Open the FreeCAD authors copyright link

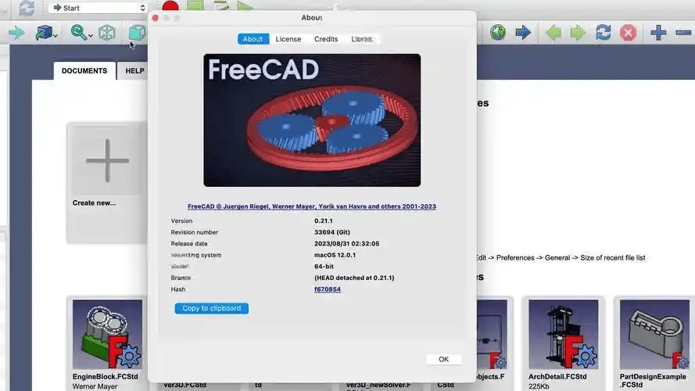[x=312, y=206]
